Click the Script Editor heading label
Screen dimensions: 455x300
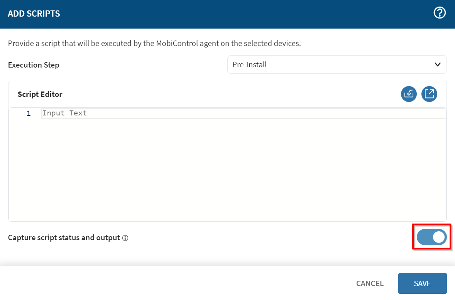[x=40, y=94]
